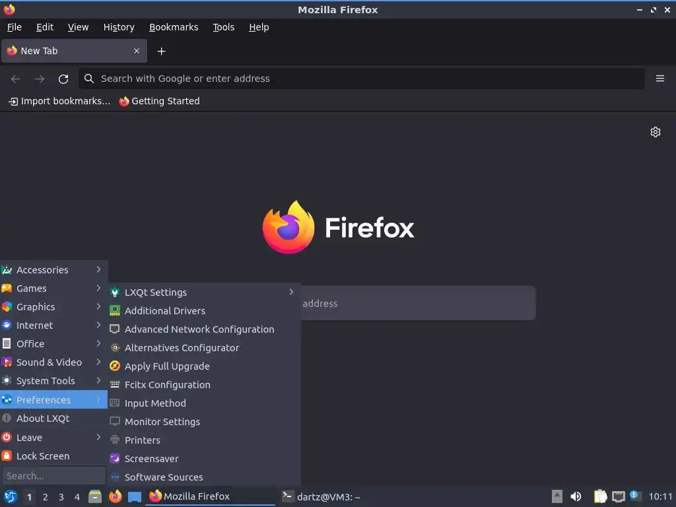
Task: Expand the Accessories category
Action: (x=53, y=270)
